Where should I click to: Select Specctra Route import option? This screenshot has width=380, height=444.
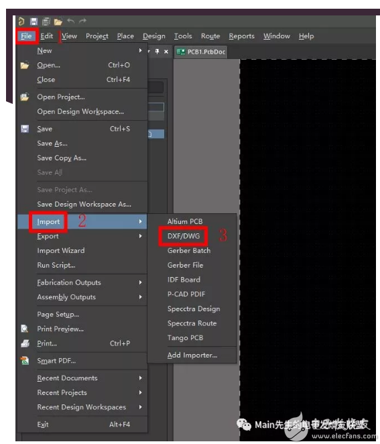point(192,323)
